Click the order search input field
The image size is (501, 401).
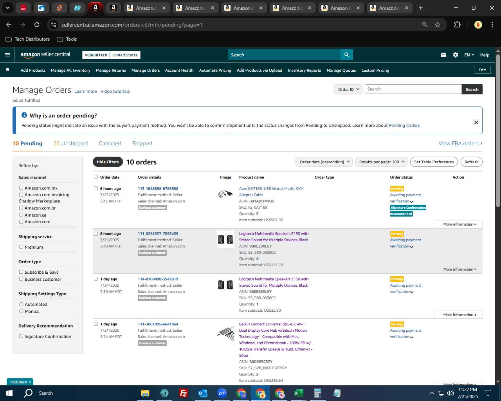point(413,89)
